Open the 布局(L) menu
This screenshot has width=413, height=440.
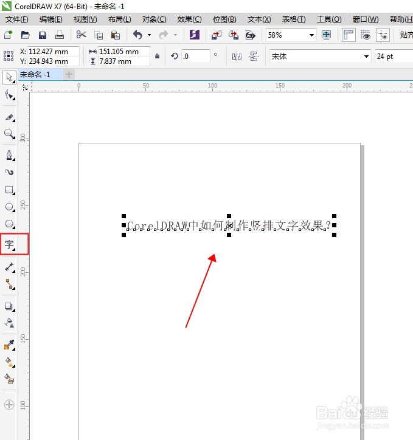(120, 19)
